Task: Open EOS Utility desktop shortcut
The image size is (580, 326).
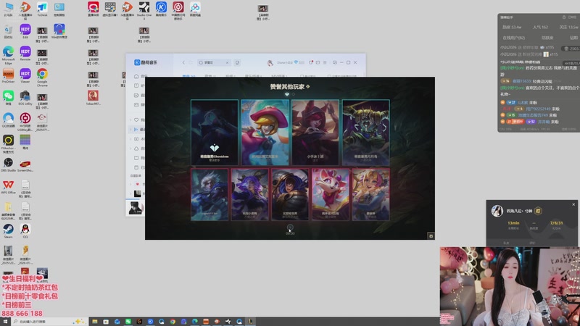Action: pyautogui.click(x=25, y=98)
